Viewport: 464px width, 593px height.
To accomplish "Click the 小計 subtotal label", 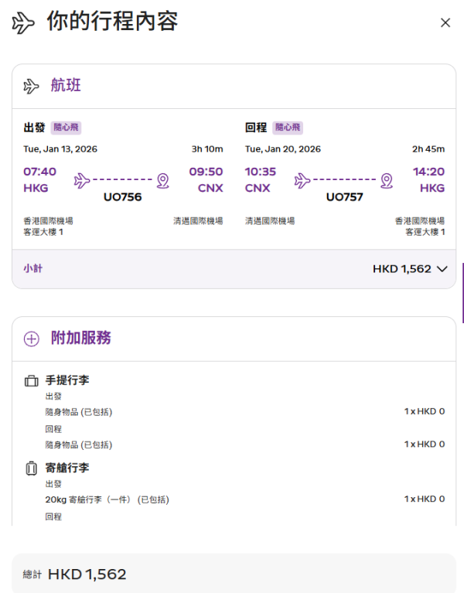I will coord(33,268).
